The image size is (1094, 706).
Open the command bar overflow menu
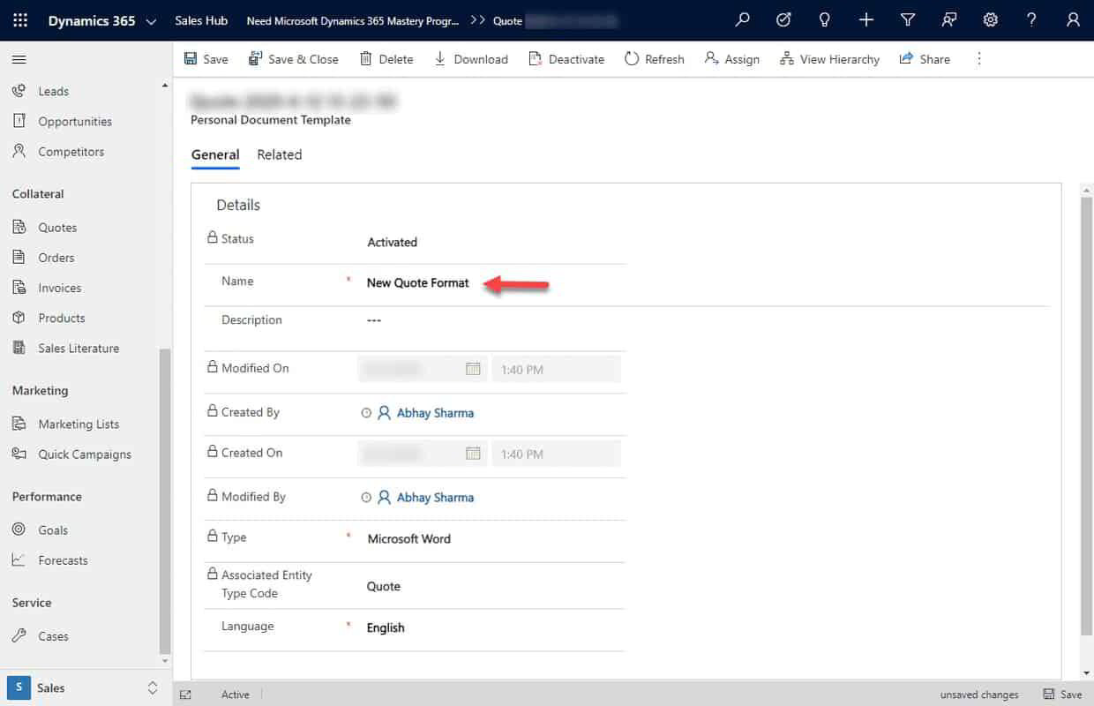click(x=978, y=58)
